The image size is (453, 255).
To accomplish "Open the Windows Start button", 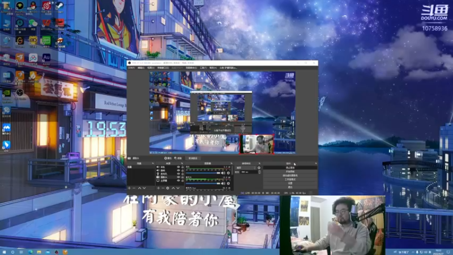I will click(4, 252).
